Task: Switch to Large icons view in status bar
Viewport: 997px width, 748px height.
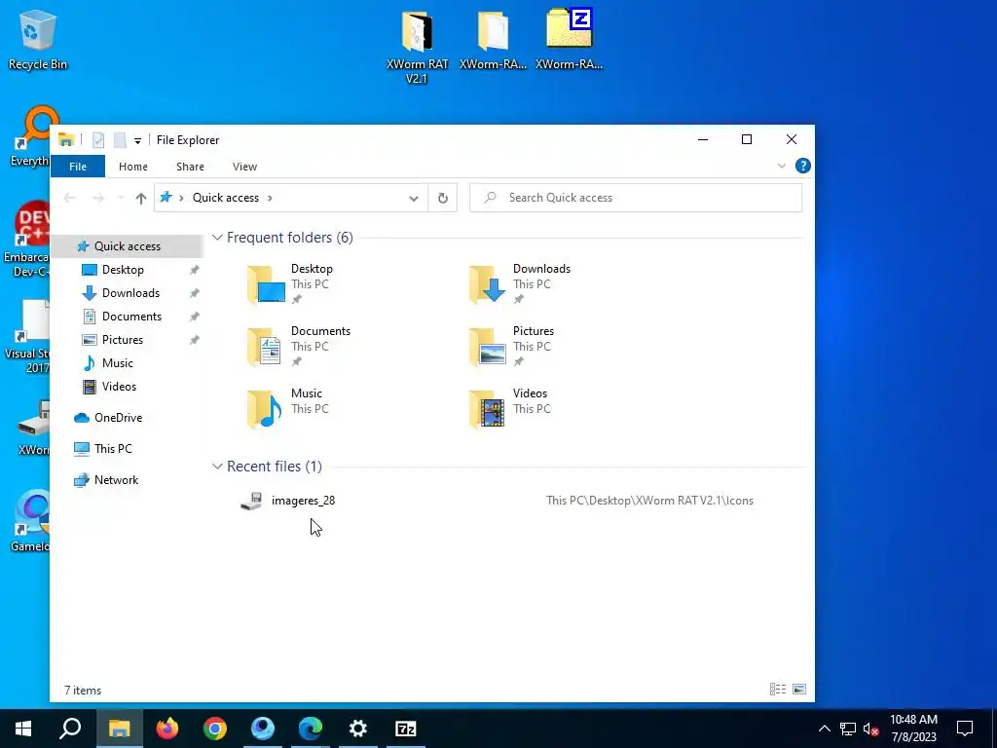Action: (799, 690)
